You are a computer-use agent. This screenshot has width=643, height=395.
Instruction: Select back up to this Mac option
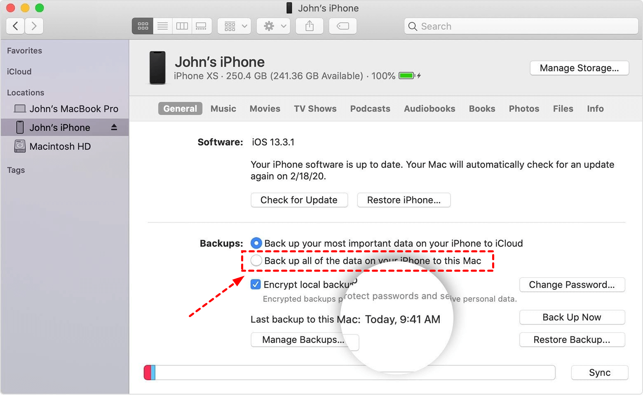(256, 261)
